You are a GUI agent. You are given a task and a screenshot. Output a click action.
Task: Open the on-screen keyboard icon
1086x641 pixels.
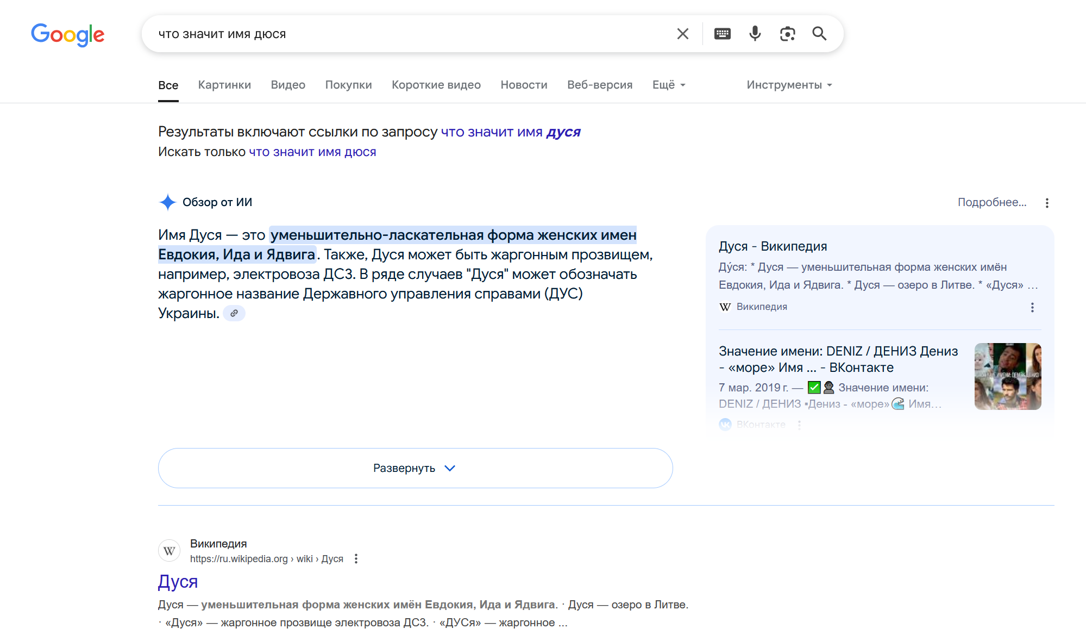[723, 34]
